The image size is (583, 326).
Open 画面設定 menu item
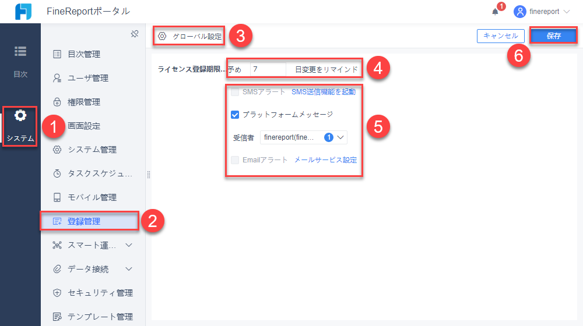tap(93, 126)
